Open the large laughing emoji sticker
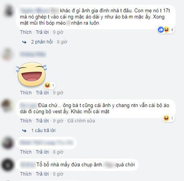The height and width of the screenshot is (181, 184). click(31, 74)
